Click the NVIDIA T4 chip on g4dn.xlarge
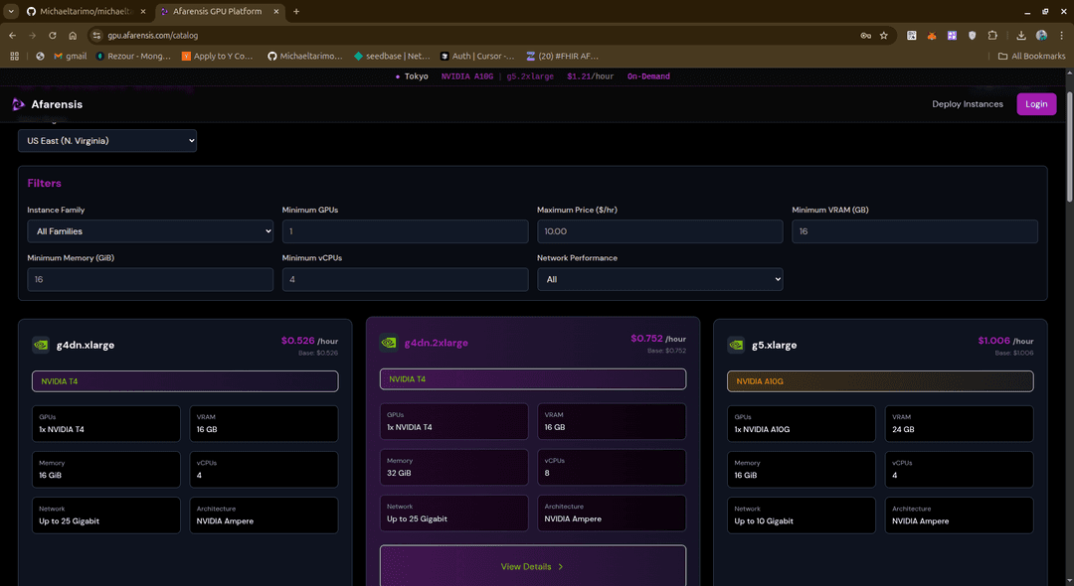Screen dimensions: 1074x586 coord(184,380)
